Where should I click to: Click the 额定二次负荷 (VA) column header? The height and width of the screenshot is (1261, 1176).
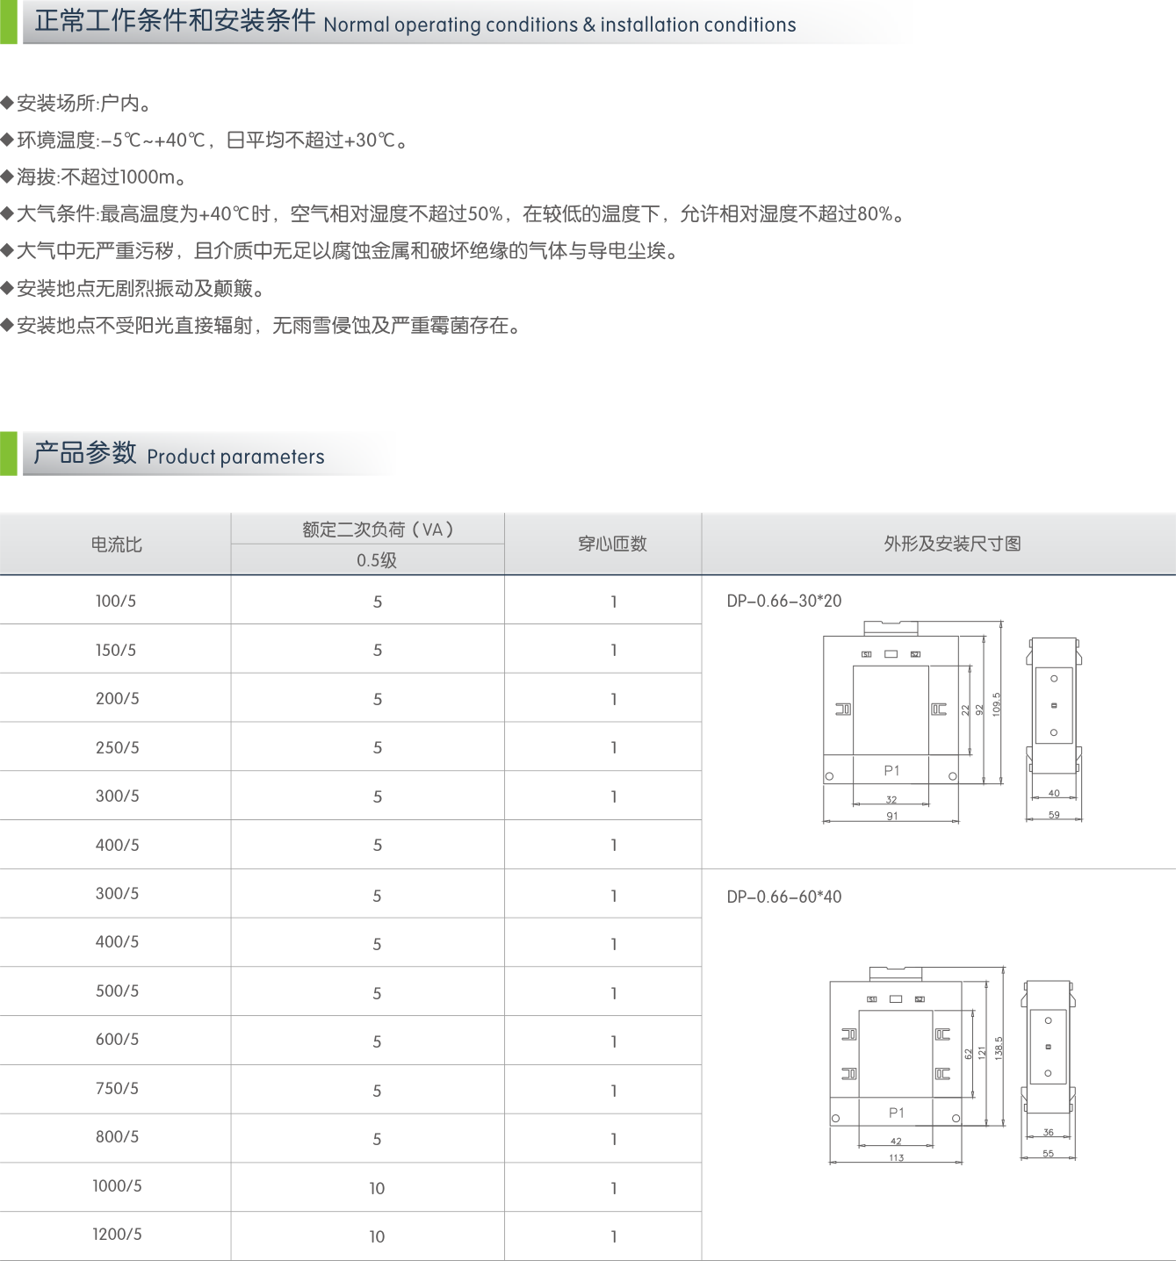click(377, 530)
